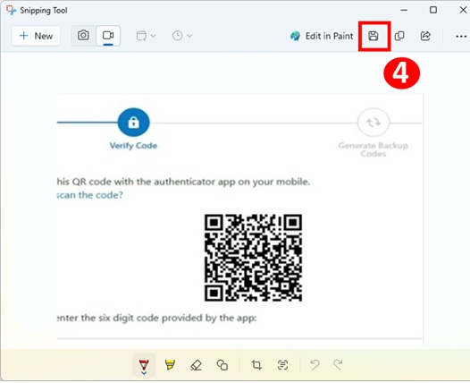Screen dimensions: 470x383
Task: Copy the snip to clipboard
Action: pos(399,36)
